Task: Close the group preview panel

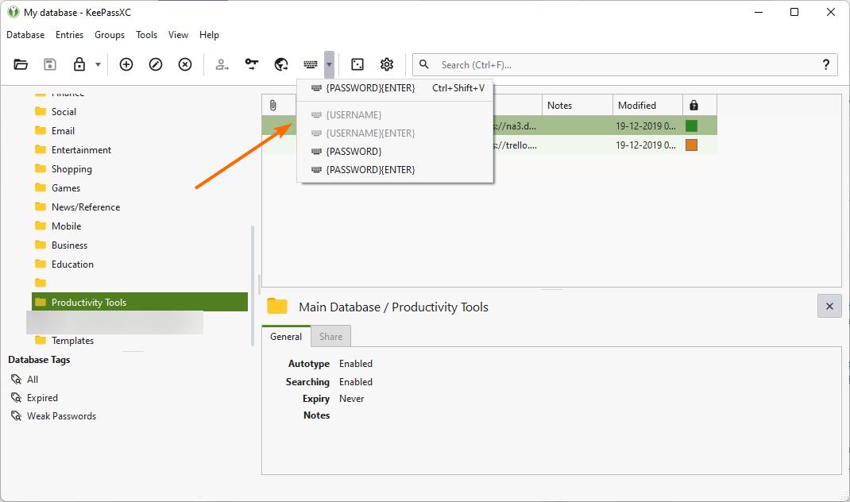Action: click(829, 307)
